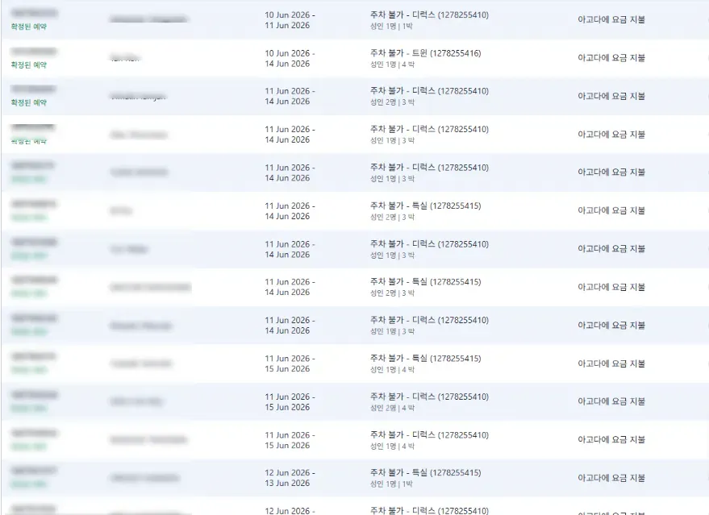This screenshot has height=515, width=709.
Task: Click "아고다에 요금 지불" in the 트윈 room row
Action: coord(611,58)
